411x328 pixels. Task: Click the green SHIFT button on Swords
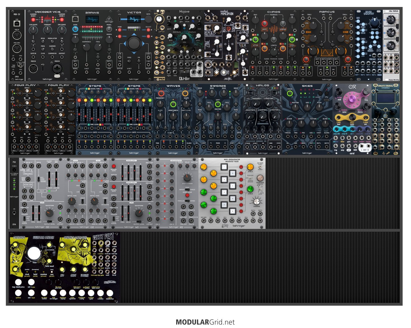[x=218, y=104]
